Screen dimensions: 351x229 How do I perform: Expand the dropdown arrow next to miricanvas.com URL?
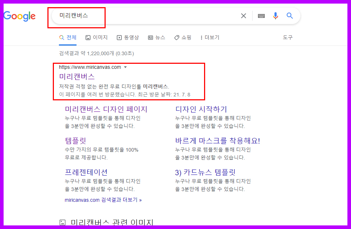click(x=125, y=67)
